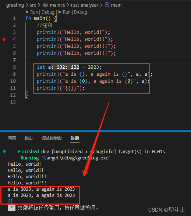The image size is (191, 216).
Task: Click the i32 inlay type hint
Action: pos(65,67)
